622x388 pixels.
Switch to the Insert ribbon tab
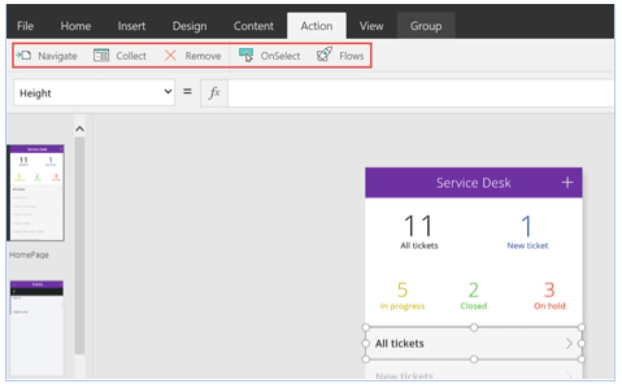[131, 25]
